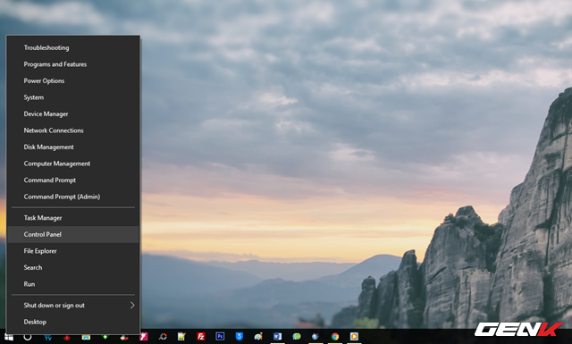Click the Windows Start button
Image resolution: width=572 pixels, height=344 pixels.
[9, 338]
